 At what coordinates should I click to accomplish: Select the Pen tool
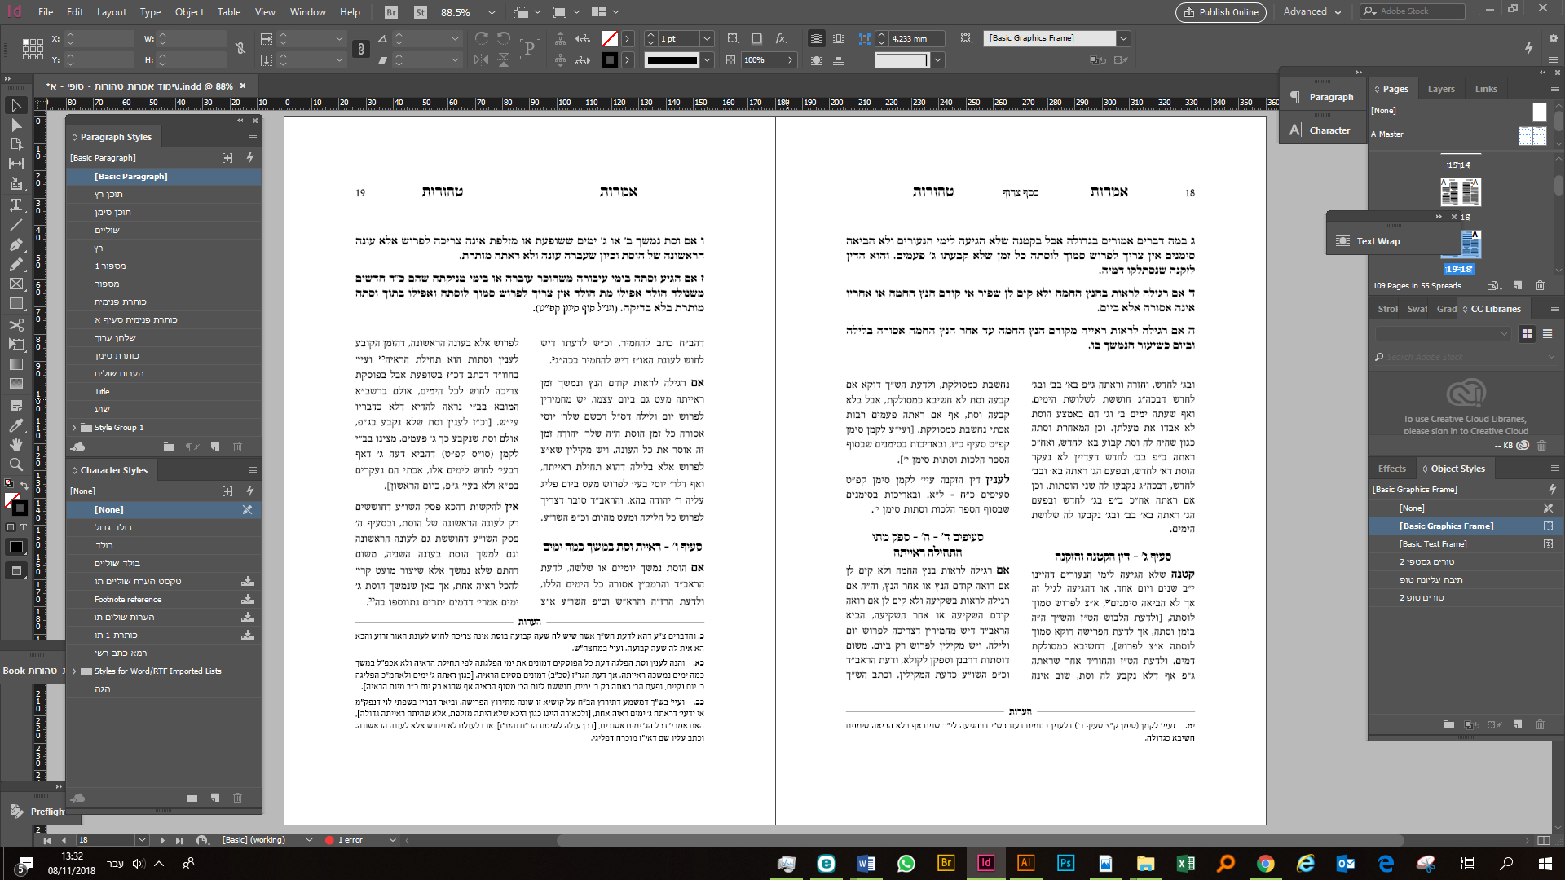(15, 244)
